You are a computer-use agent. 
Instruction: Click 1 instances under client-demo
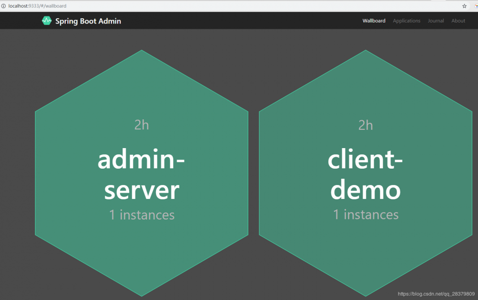[x=366, y=215]
